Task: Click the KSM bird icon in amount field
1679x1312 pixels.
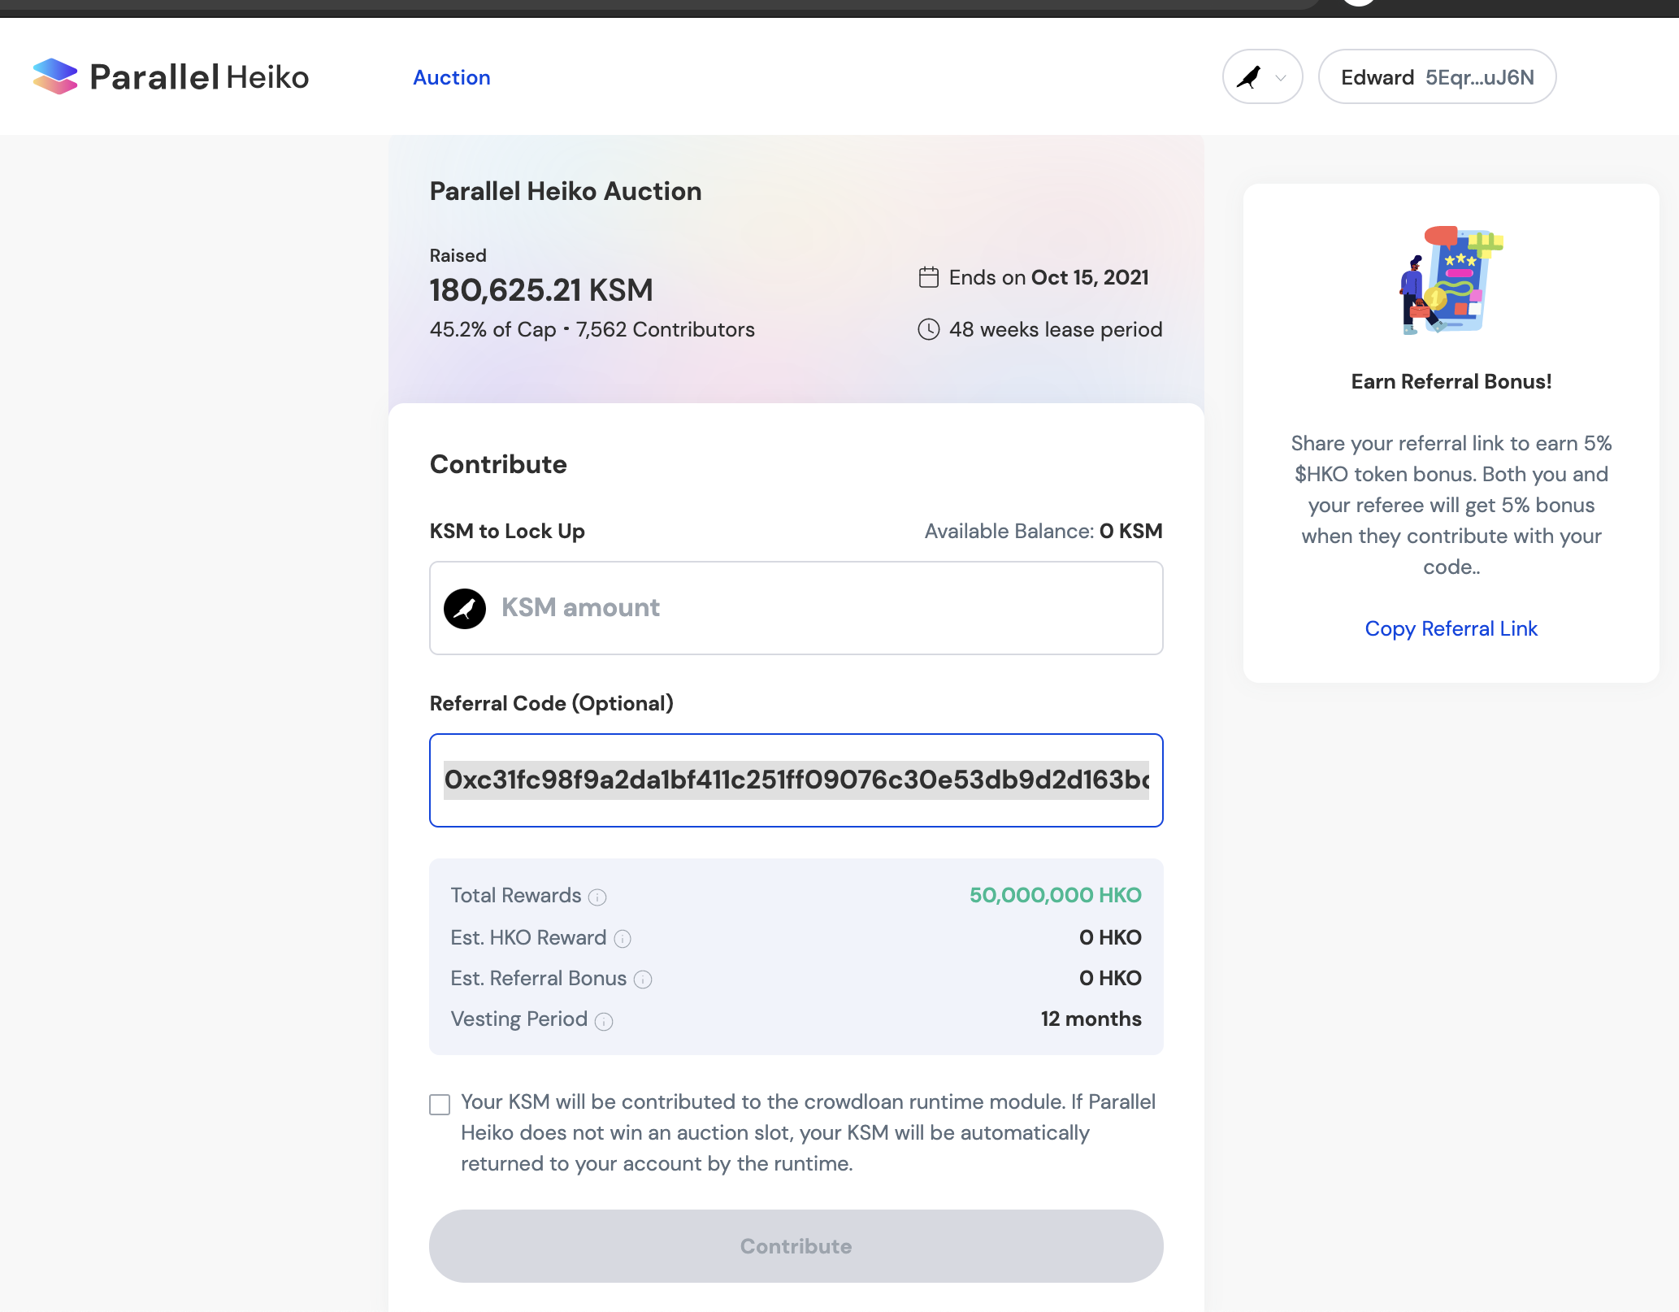Action: pos(465,608)
